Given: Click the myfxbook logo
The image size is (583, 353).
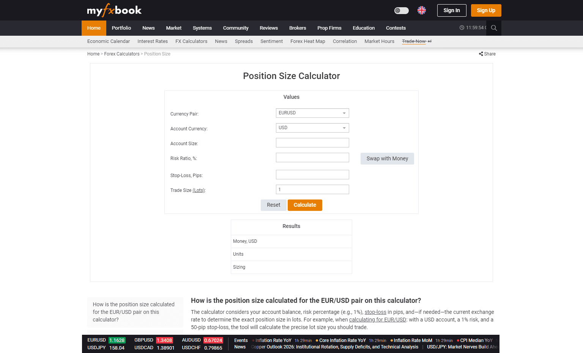Looking at the screenshot, I should (114, 10).
